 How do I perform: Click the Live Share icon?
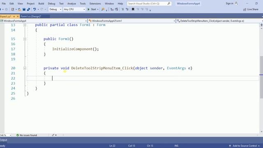tap(245, 9)
